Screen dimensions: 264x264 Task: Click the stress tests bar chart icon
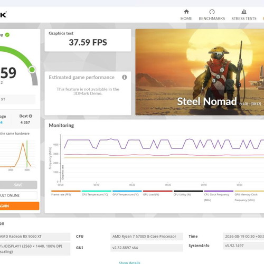[x=244, y=12]
